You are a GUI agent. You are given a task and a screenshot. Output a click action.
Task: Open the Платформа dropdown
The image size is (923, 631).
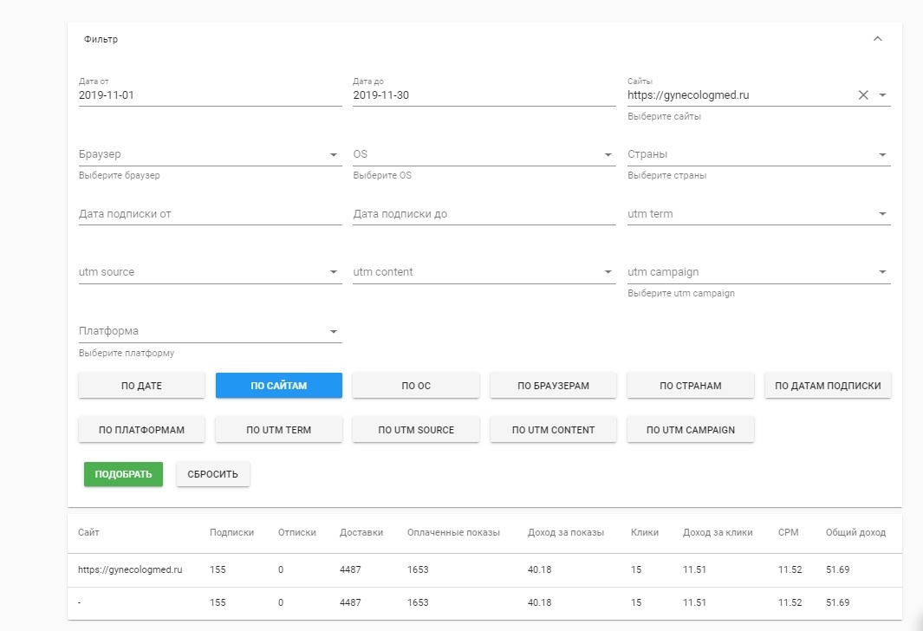click(210, 331)
